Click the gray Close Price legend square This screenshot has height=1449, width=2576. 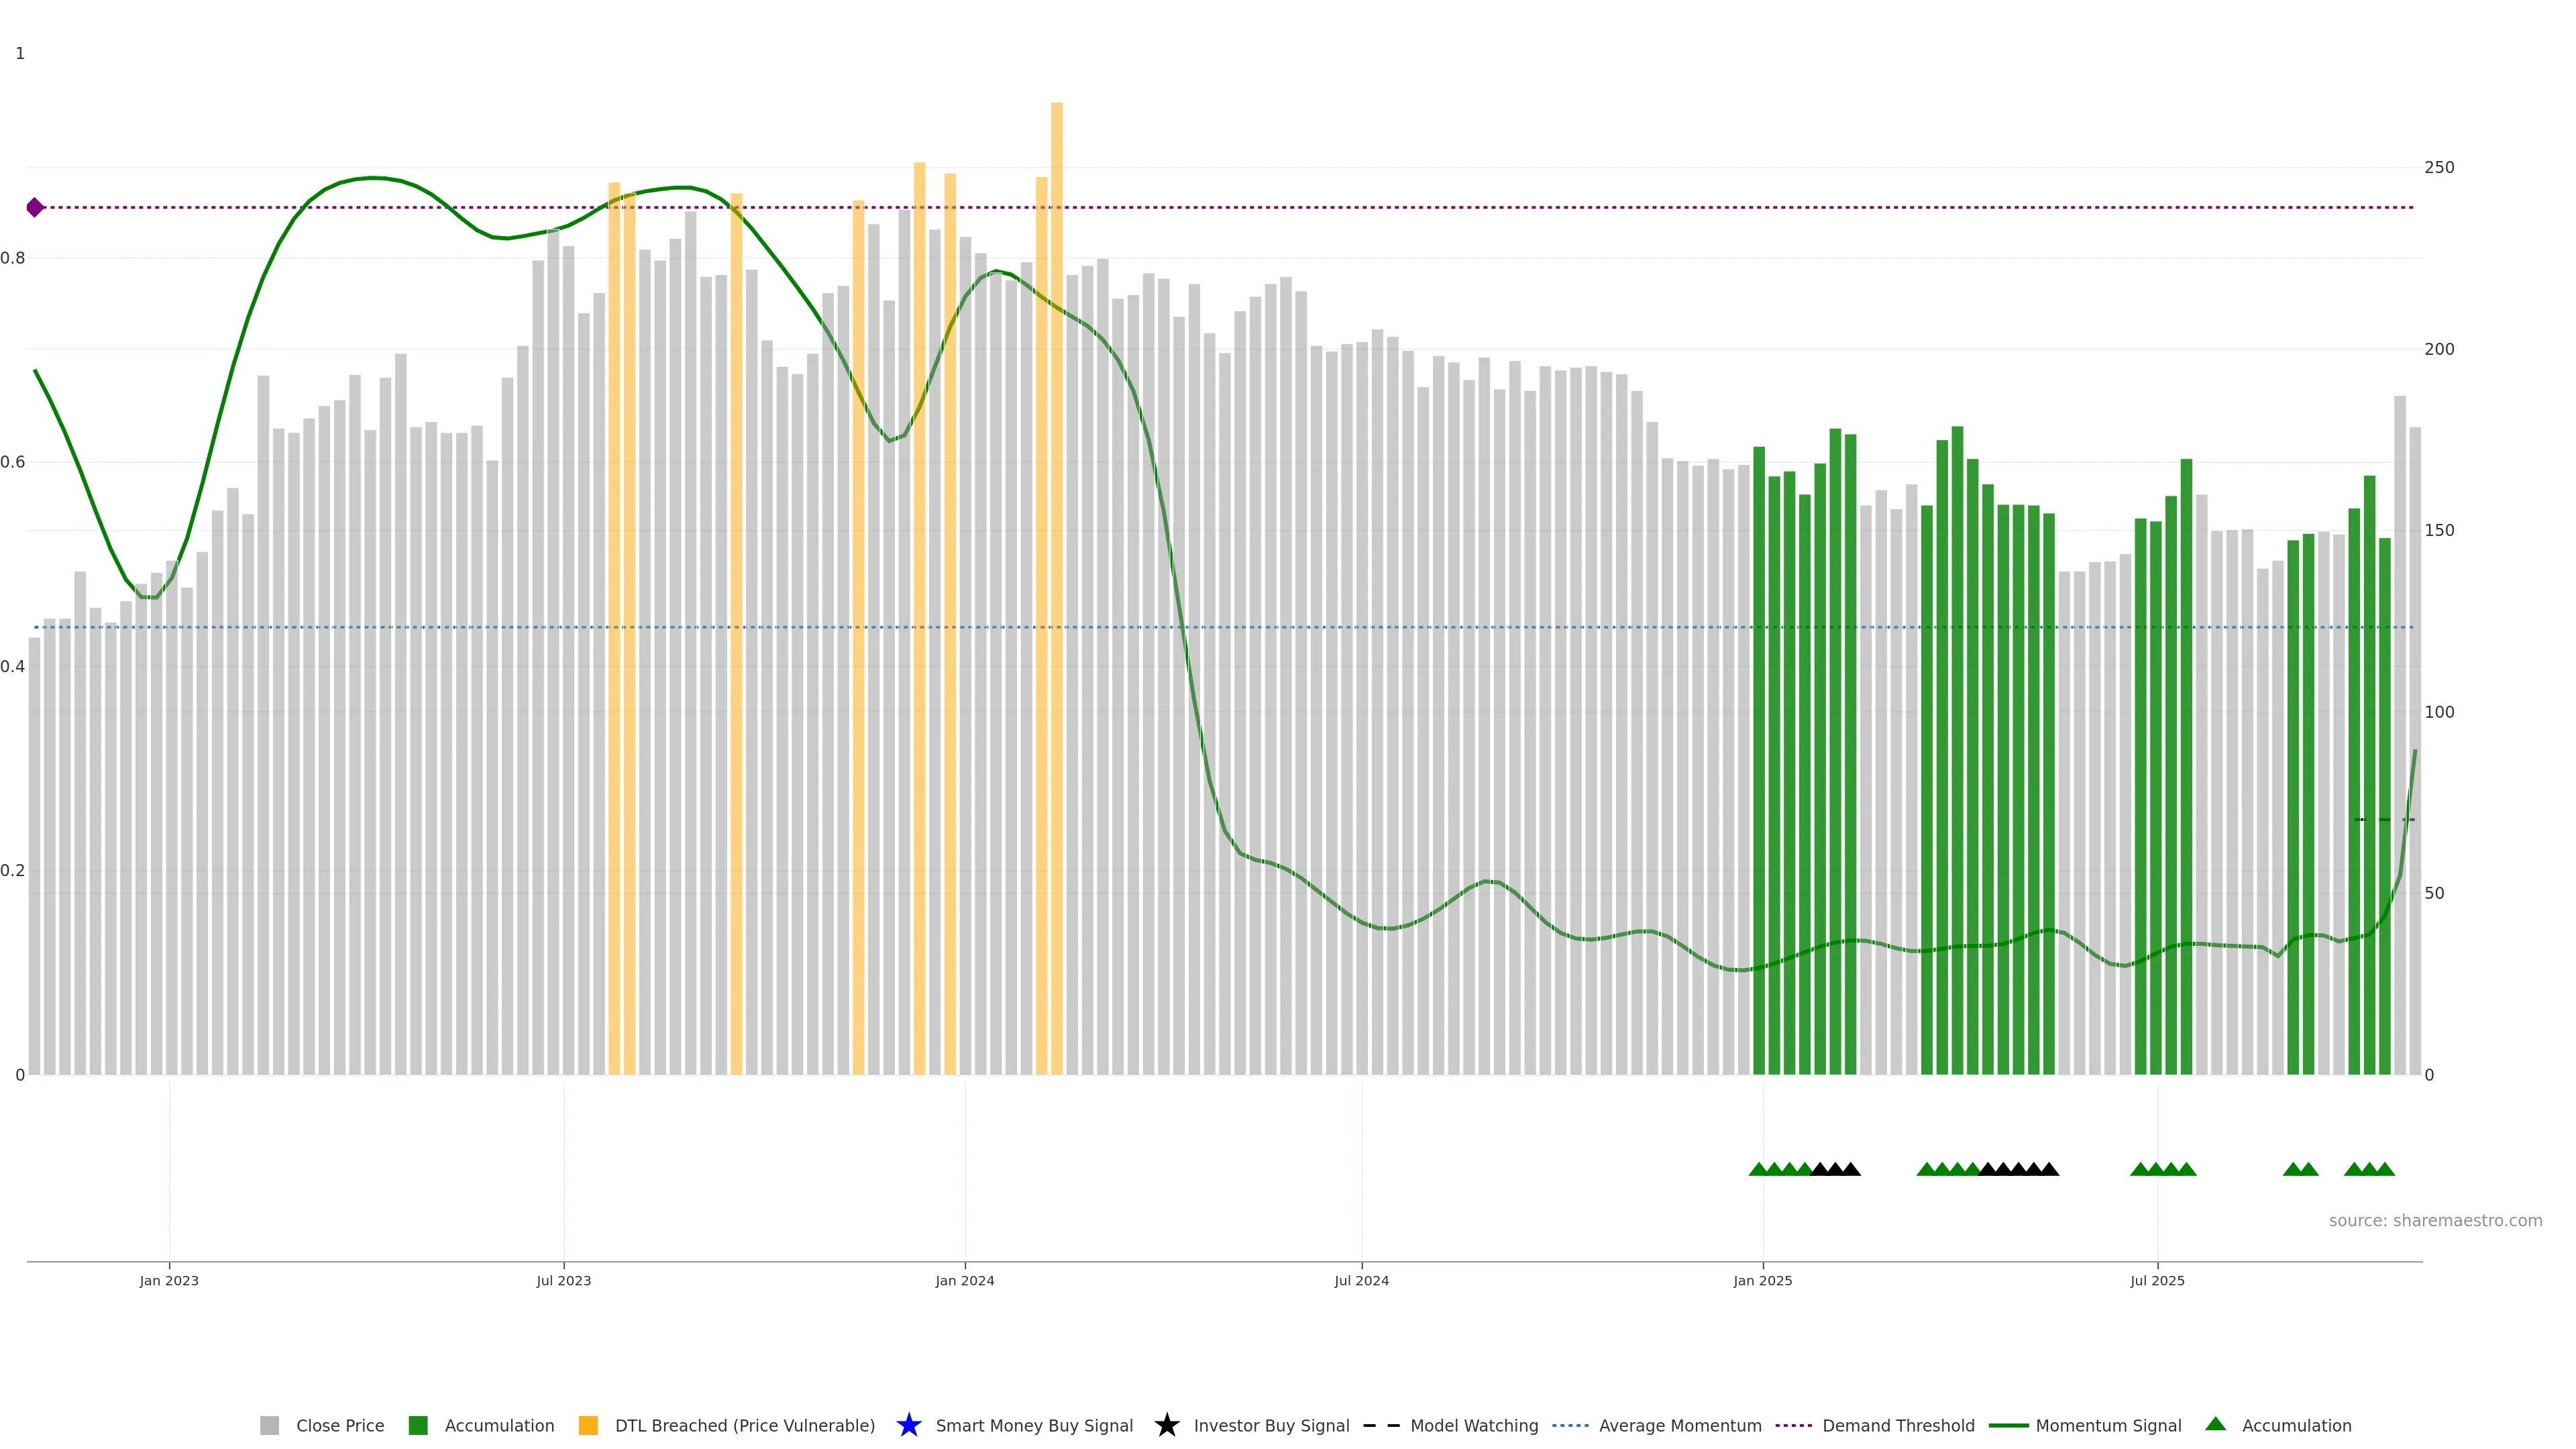click(269, 1425)
